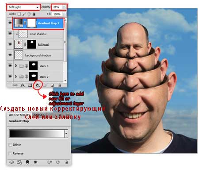Click the Create new layer icon
Screen dimensions: 199x170
(52, 85)
